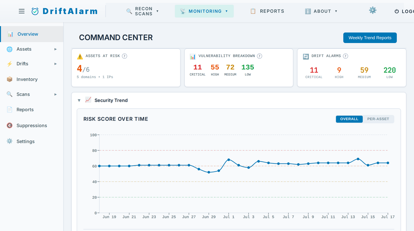414x231 pixels.
Task: Click the sidebar Settings gear icon
Action: pyautogui.click(x=10, y=141)
